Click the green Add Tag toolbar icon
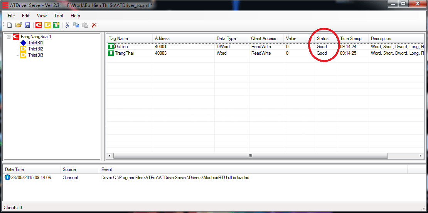Viewport: 428px width, 213px height. 56,25
